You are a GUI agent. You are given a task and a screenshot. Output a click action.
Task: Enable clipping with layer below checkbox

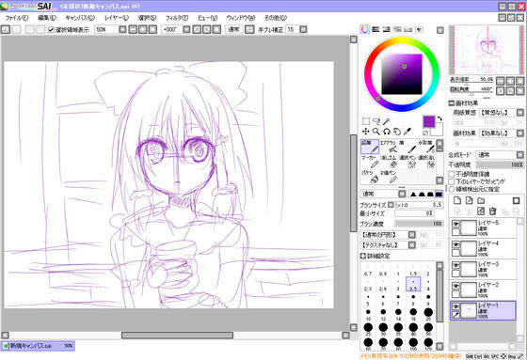[452, 181]
